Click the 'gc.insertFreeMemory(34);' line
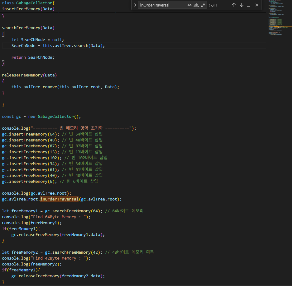This screenshot has width=292, height=286. click(52, 164)
